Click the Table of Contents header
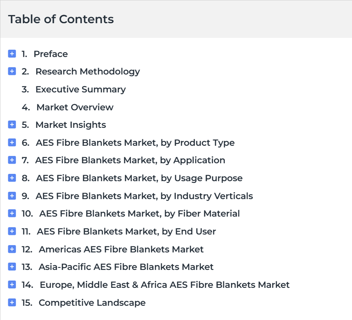The width and height of the screenshot is (352, 320). tap(61, 19)
